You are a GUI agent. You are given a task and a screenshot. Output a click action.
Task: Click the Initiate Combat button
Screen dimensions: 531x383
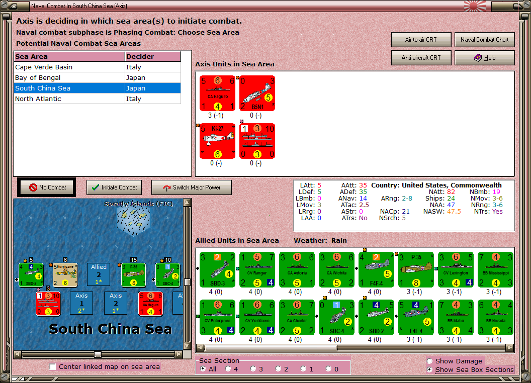click(114, 187)
